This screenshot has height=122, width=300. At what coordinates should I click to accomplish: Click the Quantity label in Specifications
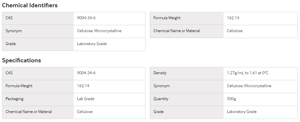point(161,98)
